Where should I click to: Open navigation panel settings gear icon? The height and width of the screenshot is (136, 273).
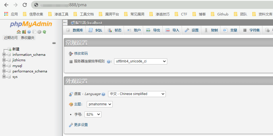39,32
